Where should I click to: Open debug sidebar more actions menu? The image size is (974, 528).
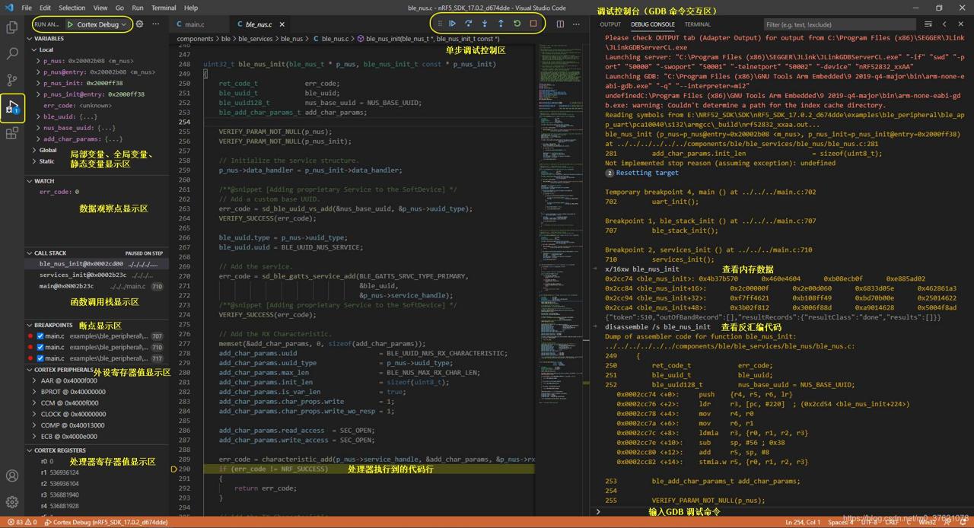tap(155, 24)
